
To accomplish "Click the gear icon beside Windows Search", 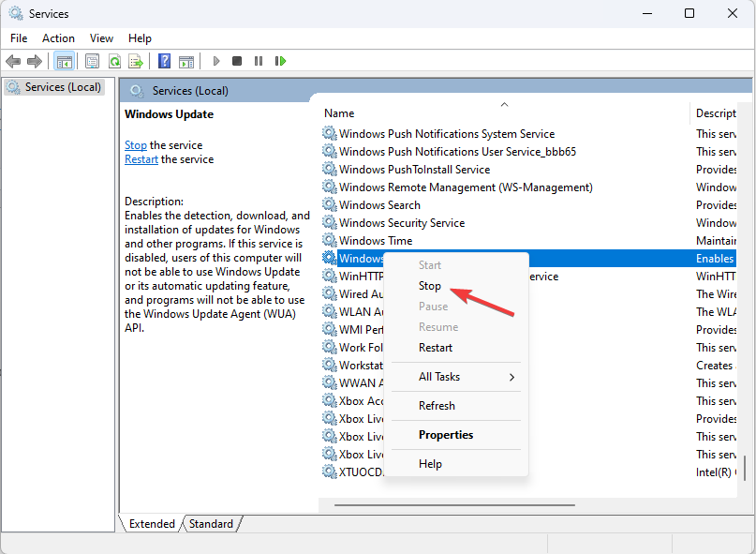I will click(x=330, y=204).
